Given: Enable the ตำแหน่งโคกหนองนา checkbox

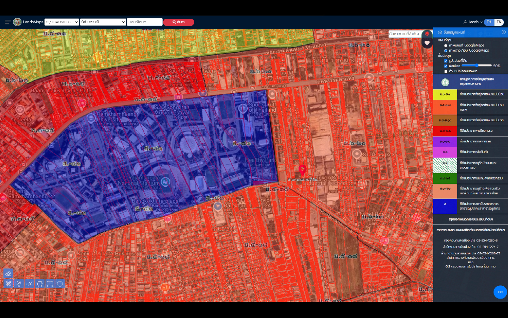Looking at the screenshot, I should (x=446, y=71).
